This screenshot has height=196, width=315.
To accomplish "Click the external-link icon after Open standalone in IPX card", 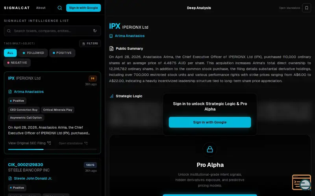I will pos(86,143).
